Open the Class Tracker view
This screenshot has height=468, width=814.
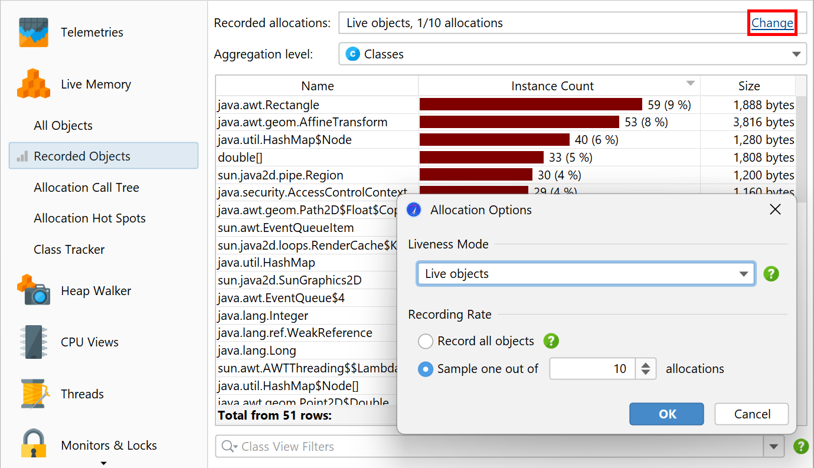coord(69,250)
